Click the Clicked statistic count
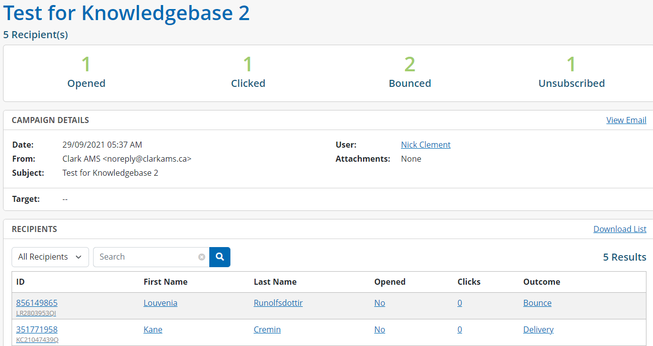 coord(248,65)
